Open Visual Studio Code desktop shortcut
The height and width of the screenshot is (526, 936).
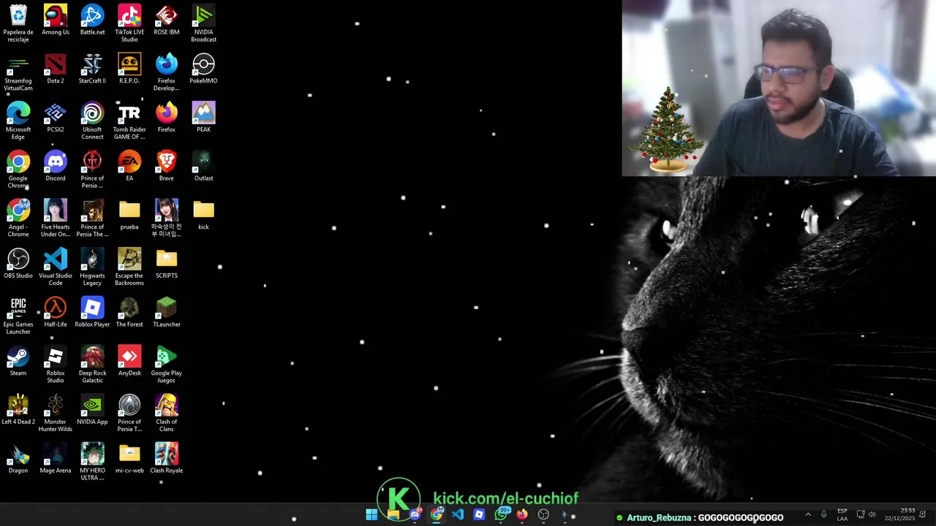[56, 267]
